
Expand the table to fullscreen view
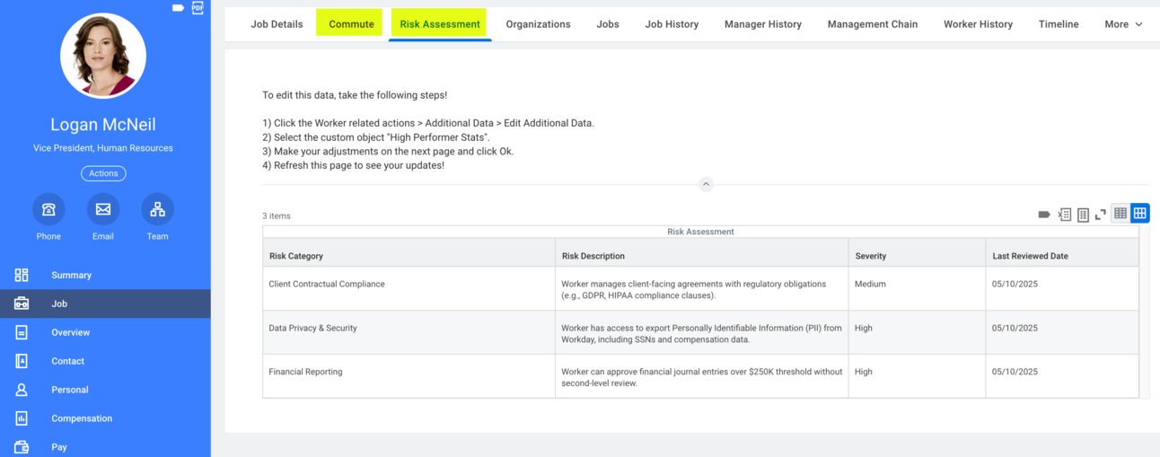point(1100,215)
